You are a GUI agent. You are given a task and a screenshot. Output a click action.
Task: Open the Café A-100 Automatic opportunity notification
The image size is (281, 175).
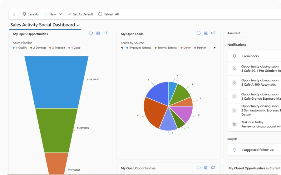254,83
